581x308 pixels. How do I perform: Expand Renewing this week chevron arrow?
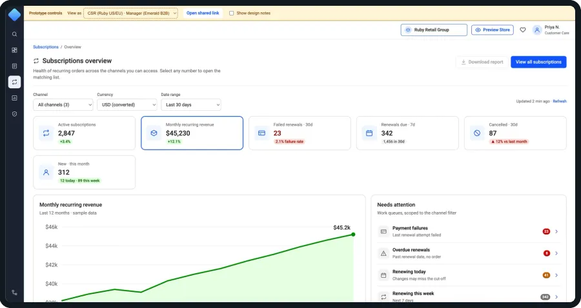(556, 297)
